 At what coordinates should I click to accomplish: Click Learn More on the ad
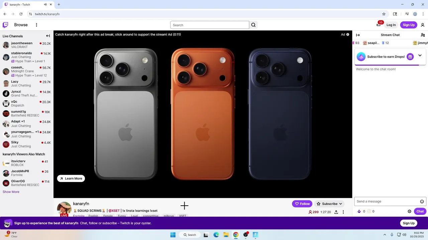pos(71,178)
